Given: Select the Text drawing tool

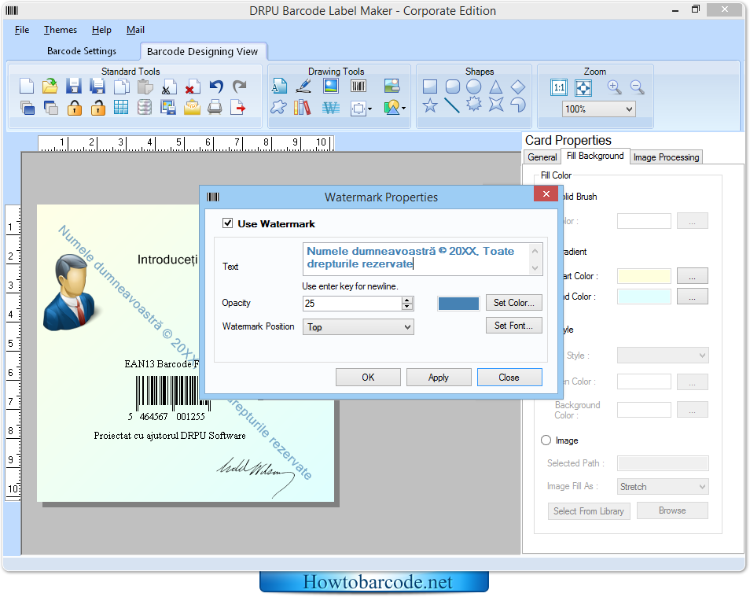Looking at the screenshot, I should click(279, 87).
